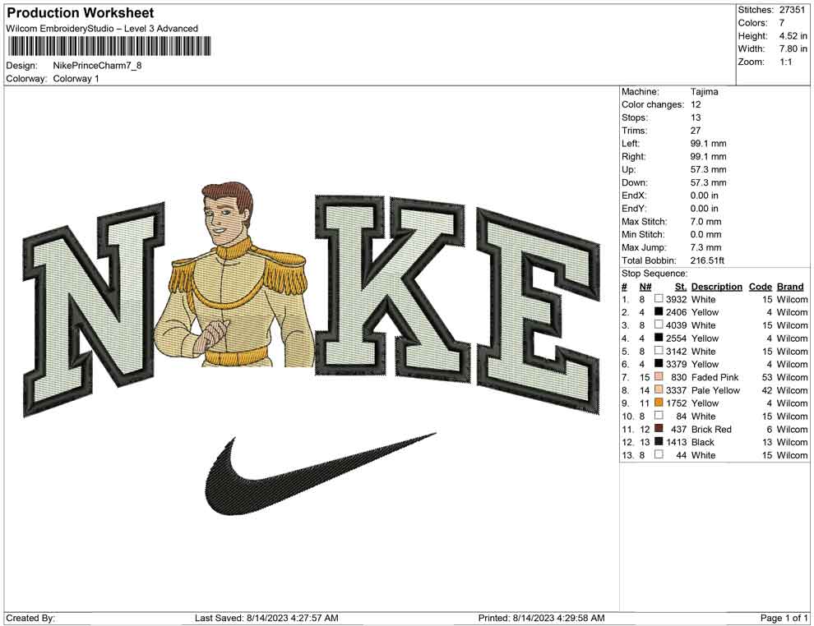Screen dimensions: 814x626
Task: Click the Max Stitch value 7.0 mm
Action: pos(705,222)
